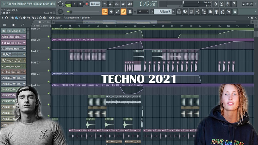The width and height of the screenshot is (258, 145).
Task: Open the audio editor scissors icon
Action: click(x=222, y=4)
